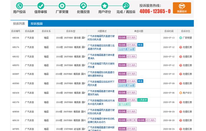The width and height of the screenshot is (206, 131).
Task: Click the 广汽本田 brand cell in row 492179
Action: [x=29, y=102]
